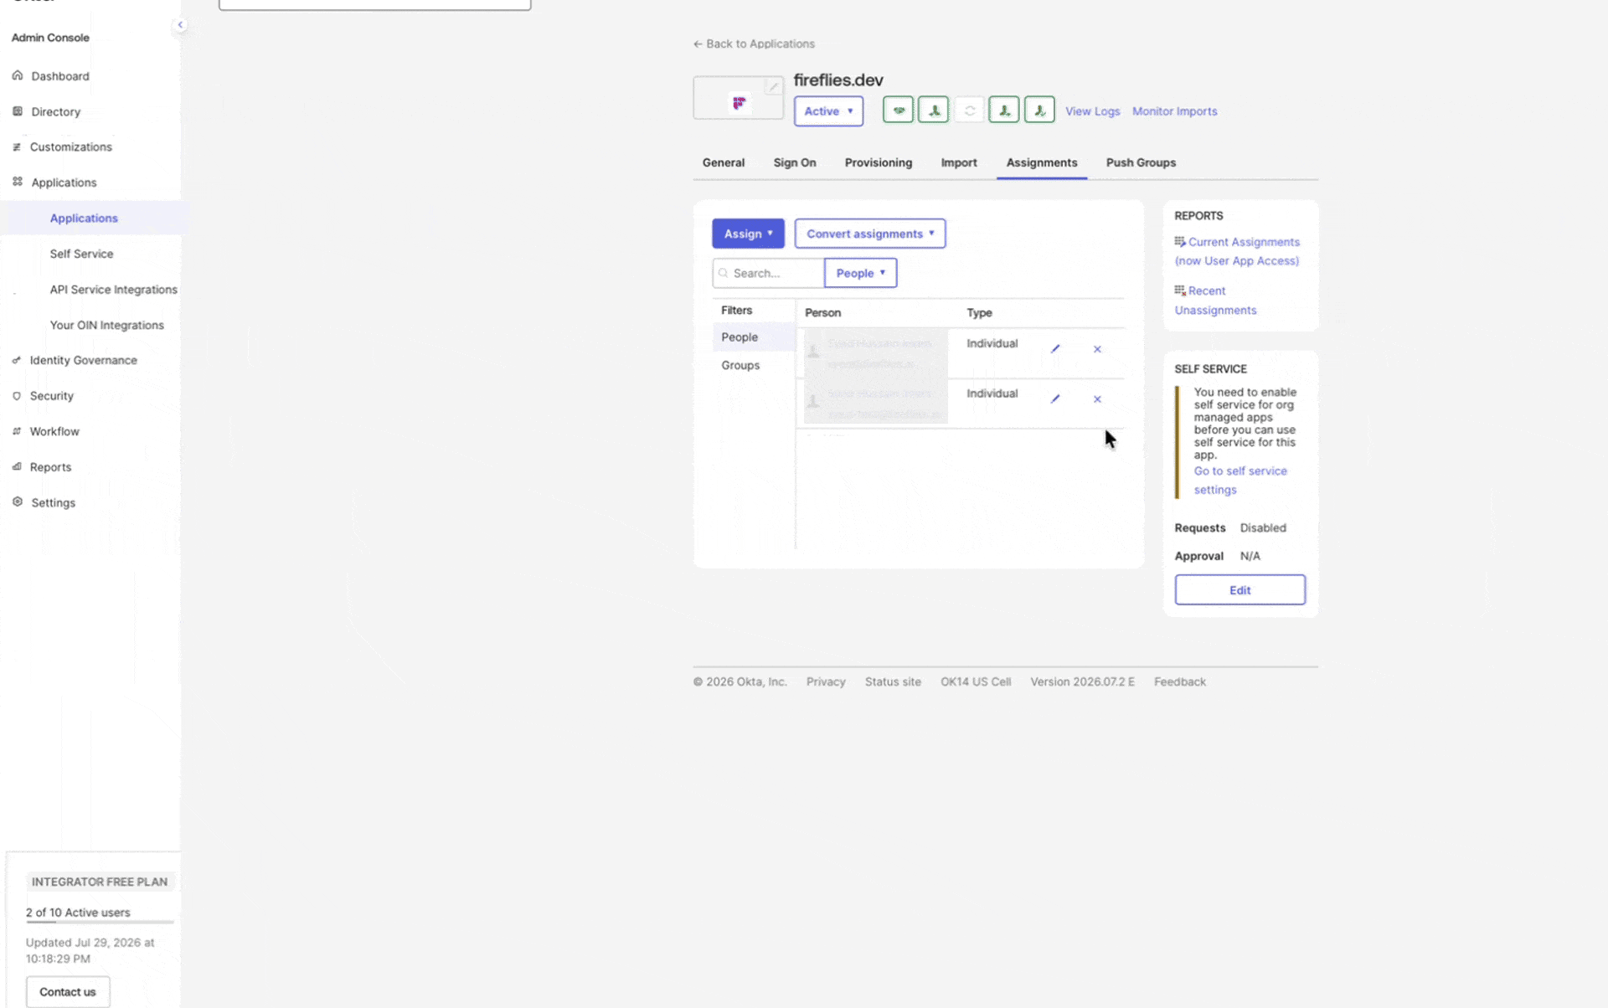1608x1008 pixels.
Task: Open Your OIN Integrations in sidebar
Action: point(106,325)
